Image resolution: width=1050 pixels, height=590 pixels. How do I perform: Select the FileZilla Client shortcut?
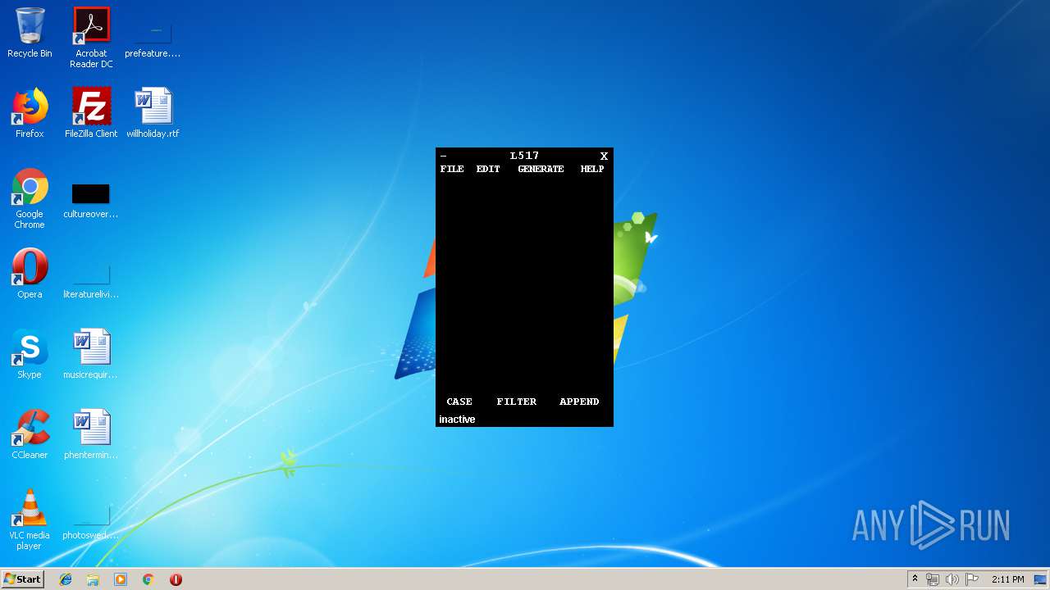91,114
